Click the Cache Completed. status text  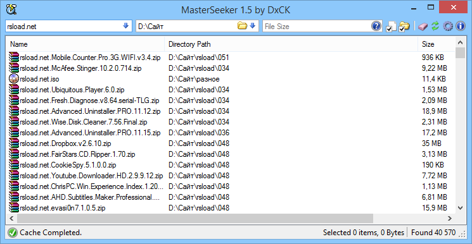pos(51,233)
